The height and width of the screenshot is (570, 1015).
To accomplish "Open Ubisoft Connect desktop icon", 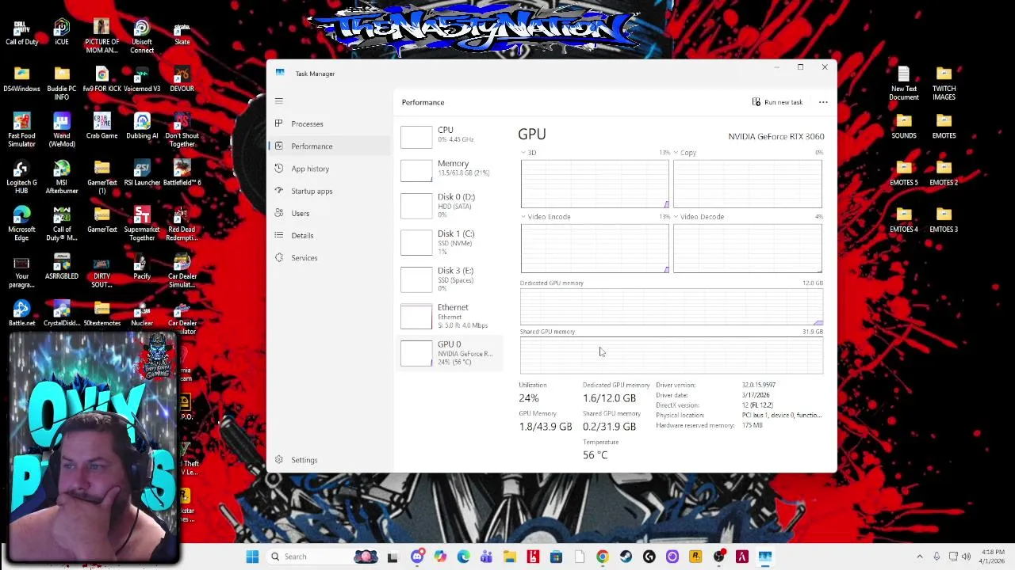I will tap(142, 37).
